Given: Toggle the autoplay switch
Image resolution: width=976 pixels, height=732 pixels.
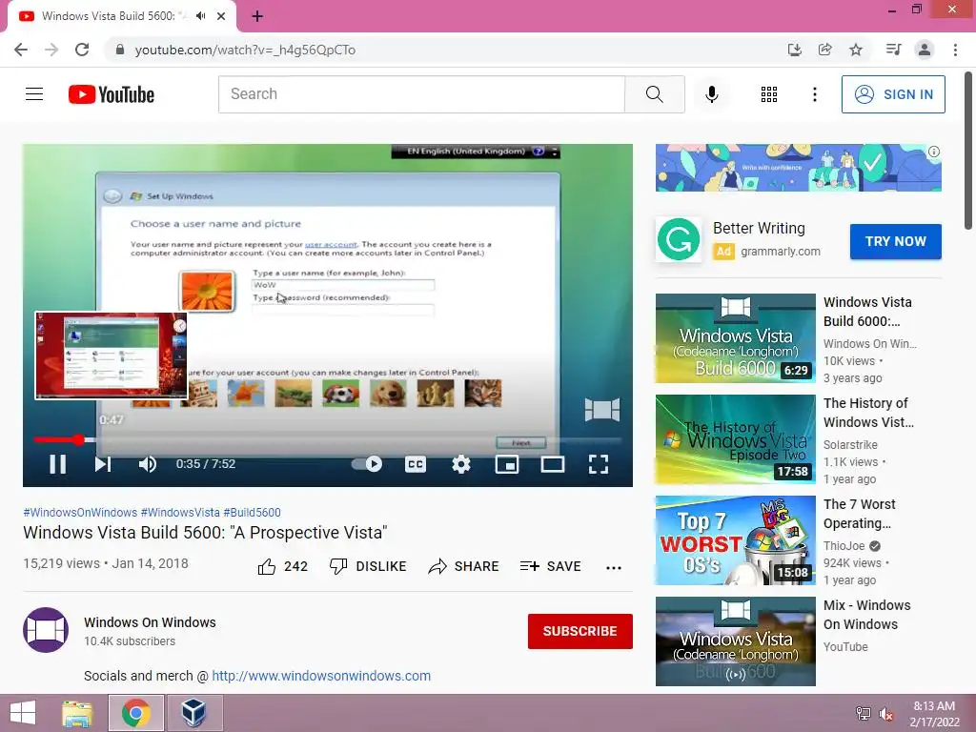Looking at the screenshot, I should [x=367, y=464].
